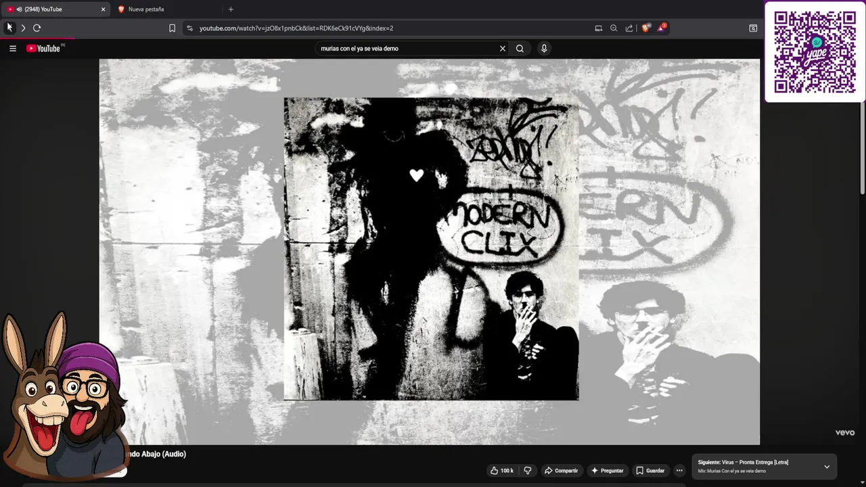Image resolution: width=866 pixels, height=487 pixels.
Task: Bookmark this page in the browser toolbar
Action: 172,28
